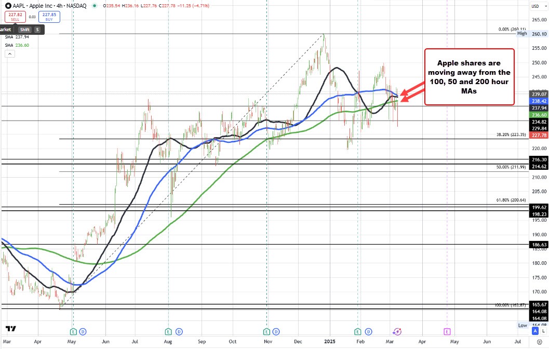Viewport: 549px width, 349px height.
Task: Toggle log scale with the L button
Action: 543,331
